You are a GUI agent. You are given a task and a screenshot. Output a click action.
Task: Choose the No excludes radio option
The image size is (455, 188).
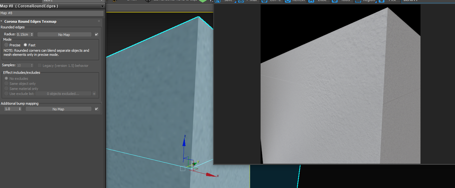coord(6,79)
